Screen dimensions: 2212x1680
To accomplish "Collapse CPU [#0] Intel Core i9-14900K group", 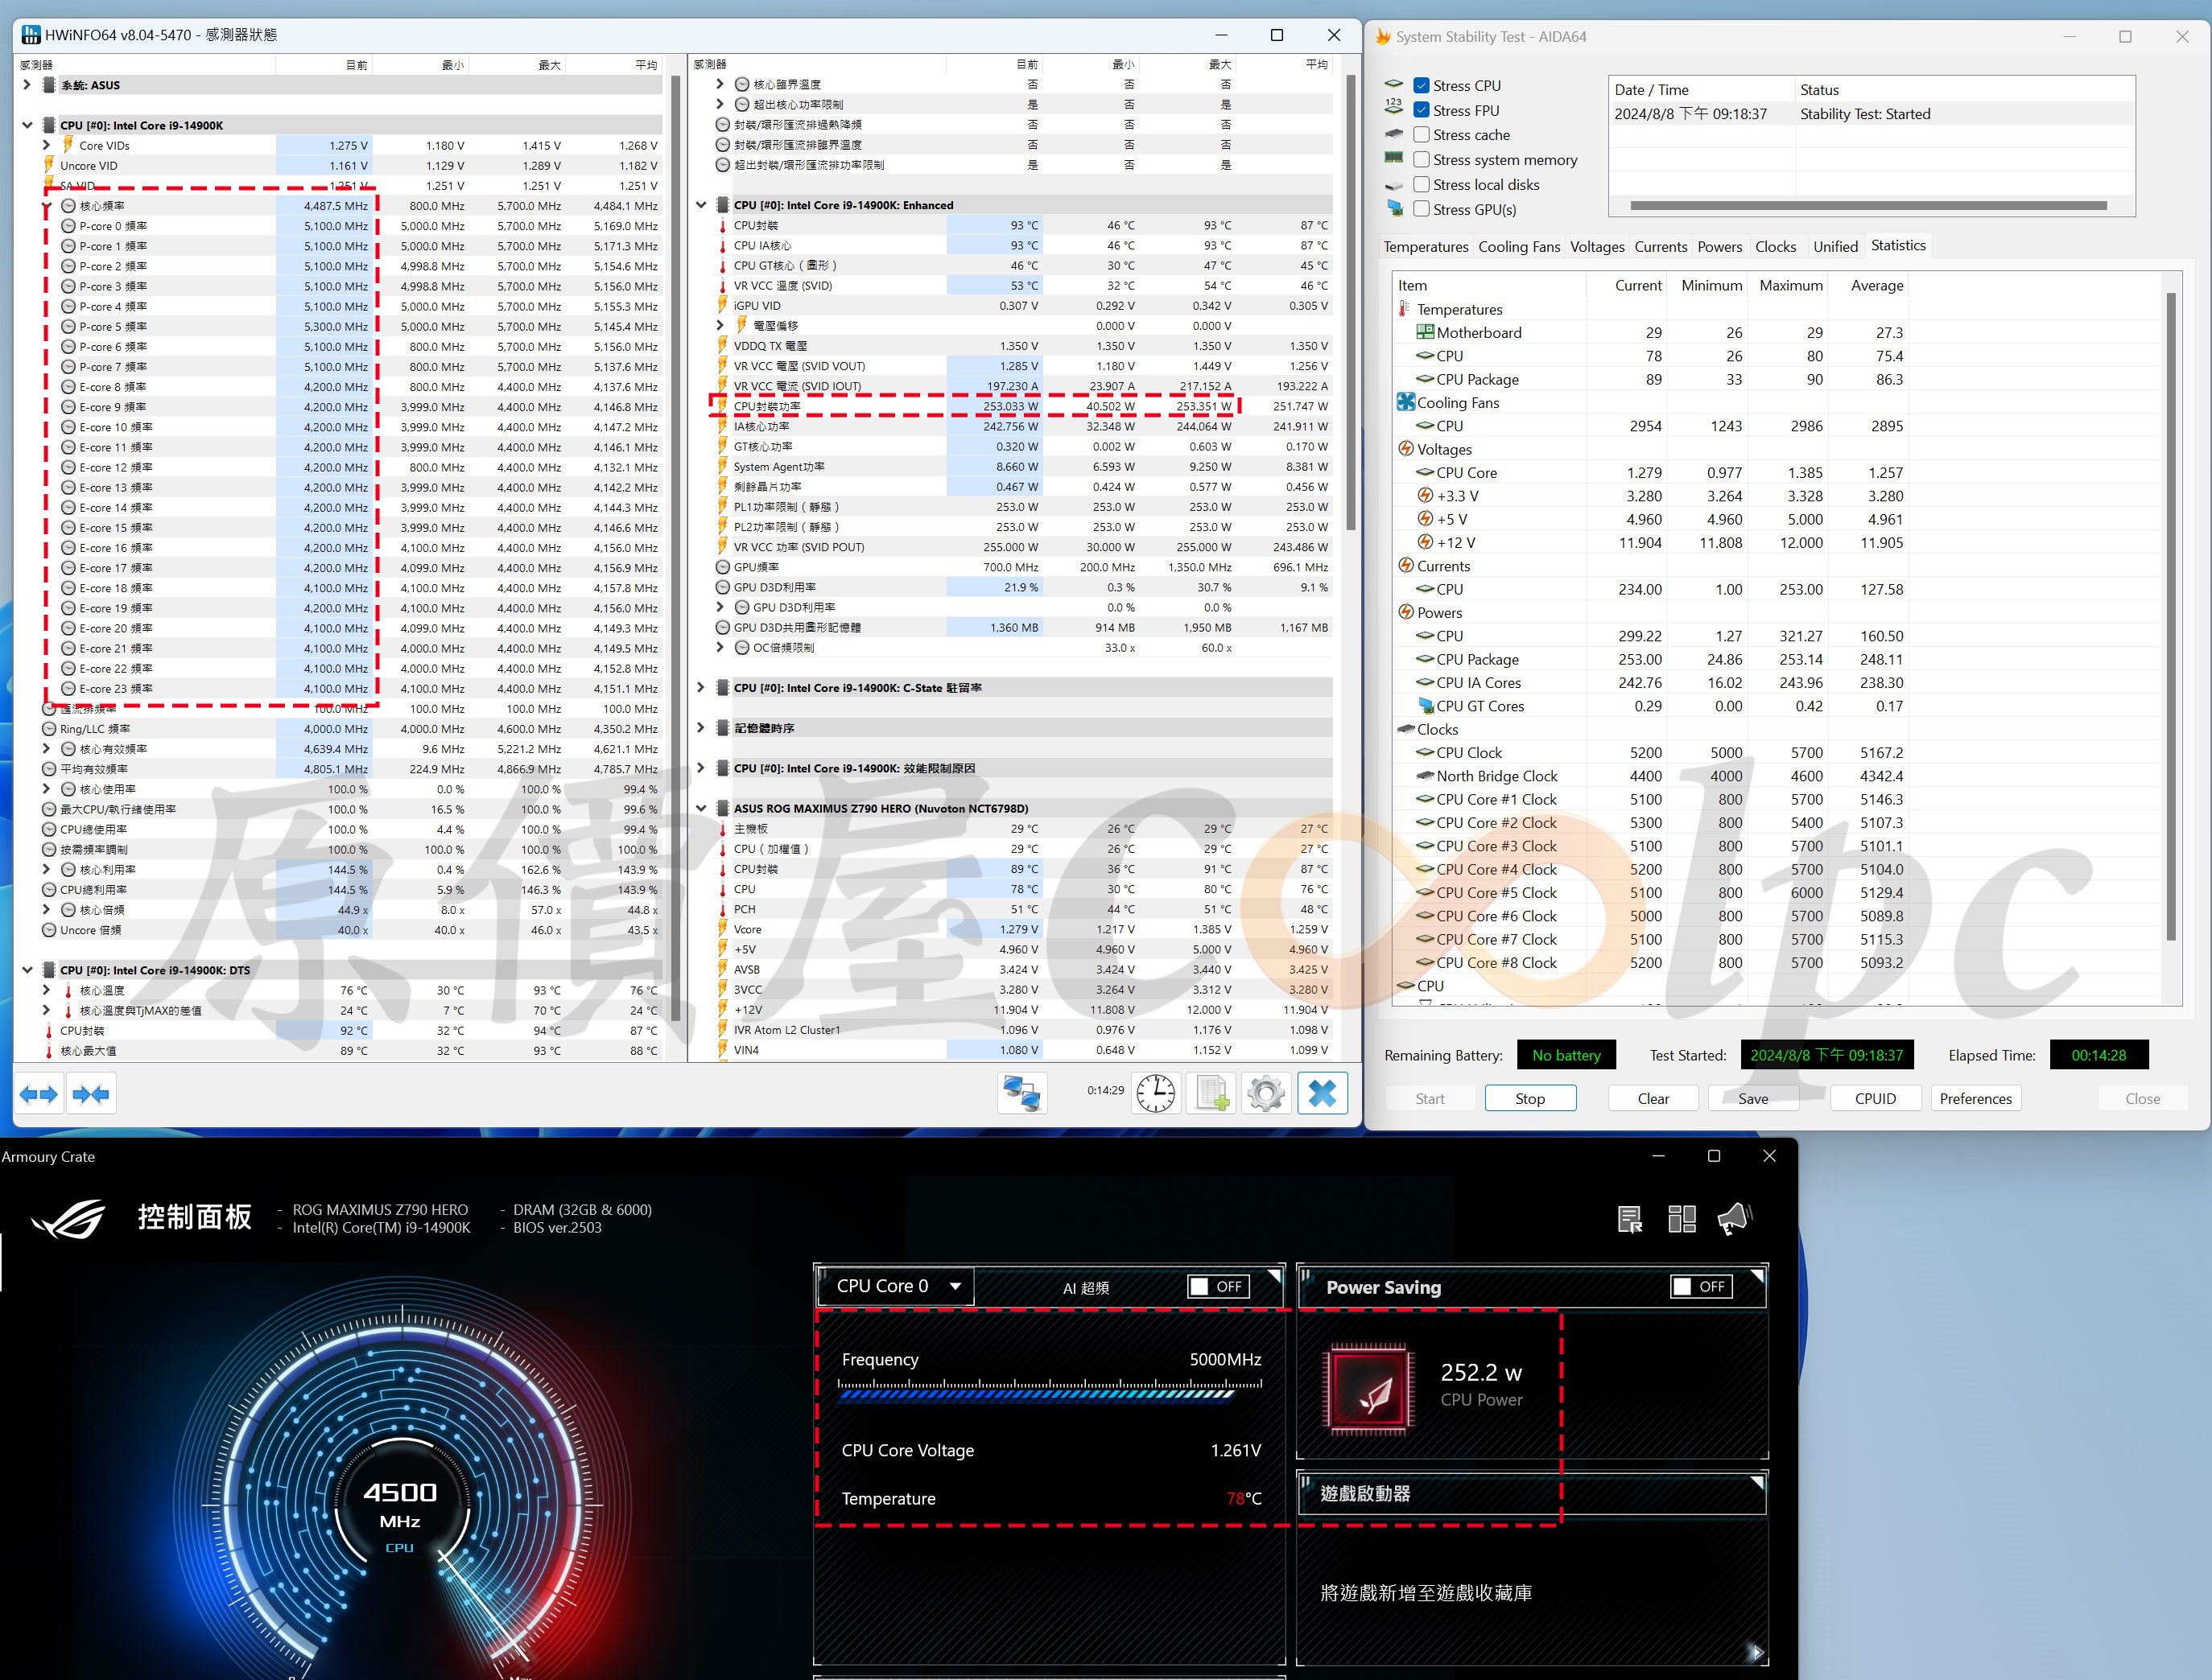I will (x=27, y=125).
